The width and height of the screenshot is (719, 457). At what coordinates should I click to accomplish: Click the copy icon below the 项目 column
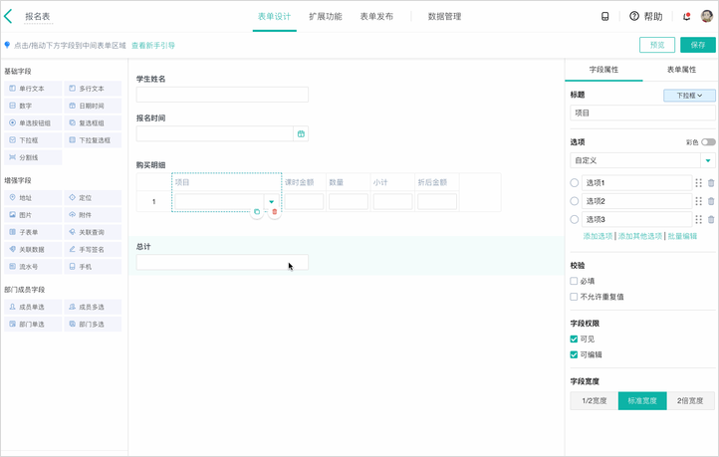click(x=257, y=212)
